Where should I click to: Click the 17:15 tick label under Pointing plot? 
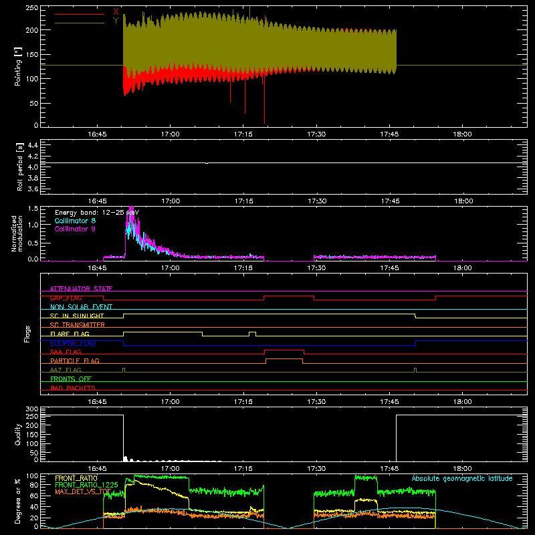click(243, 134)
